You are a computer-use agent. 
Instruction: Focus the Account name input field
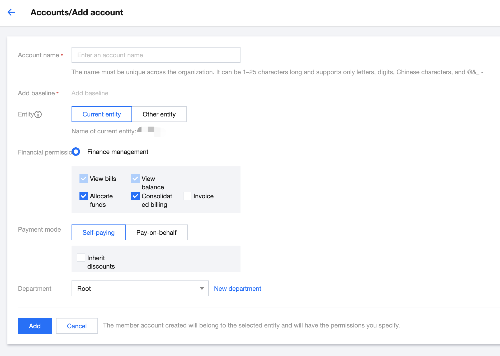(156, 55)
